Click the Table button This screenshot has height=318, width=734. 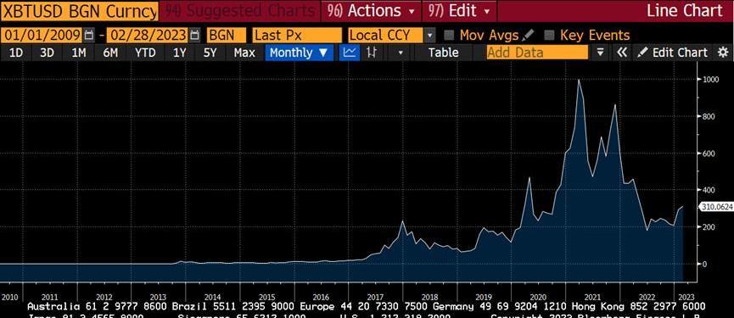coord(443,53)
